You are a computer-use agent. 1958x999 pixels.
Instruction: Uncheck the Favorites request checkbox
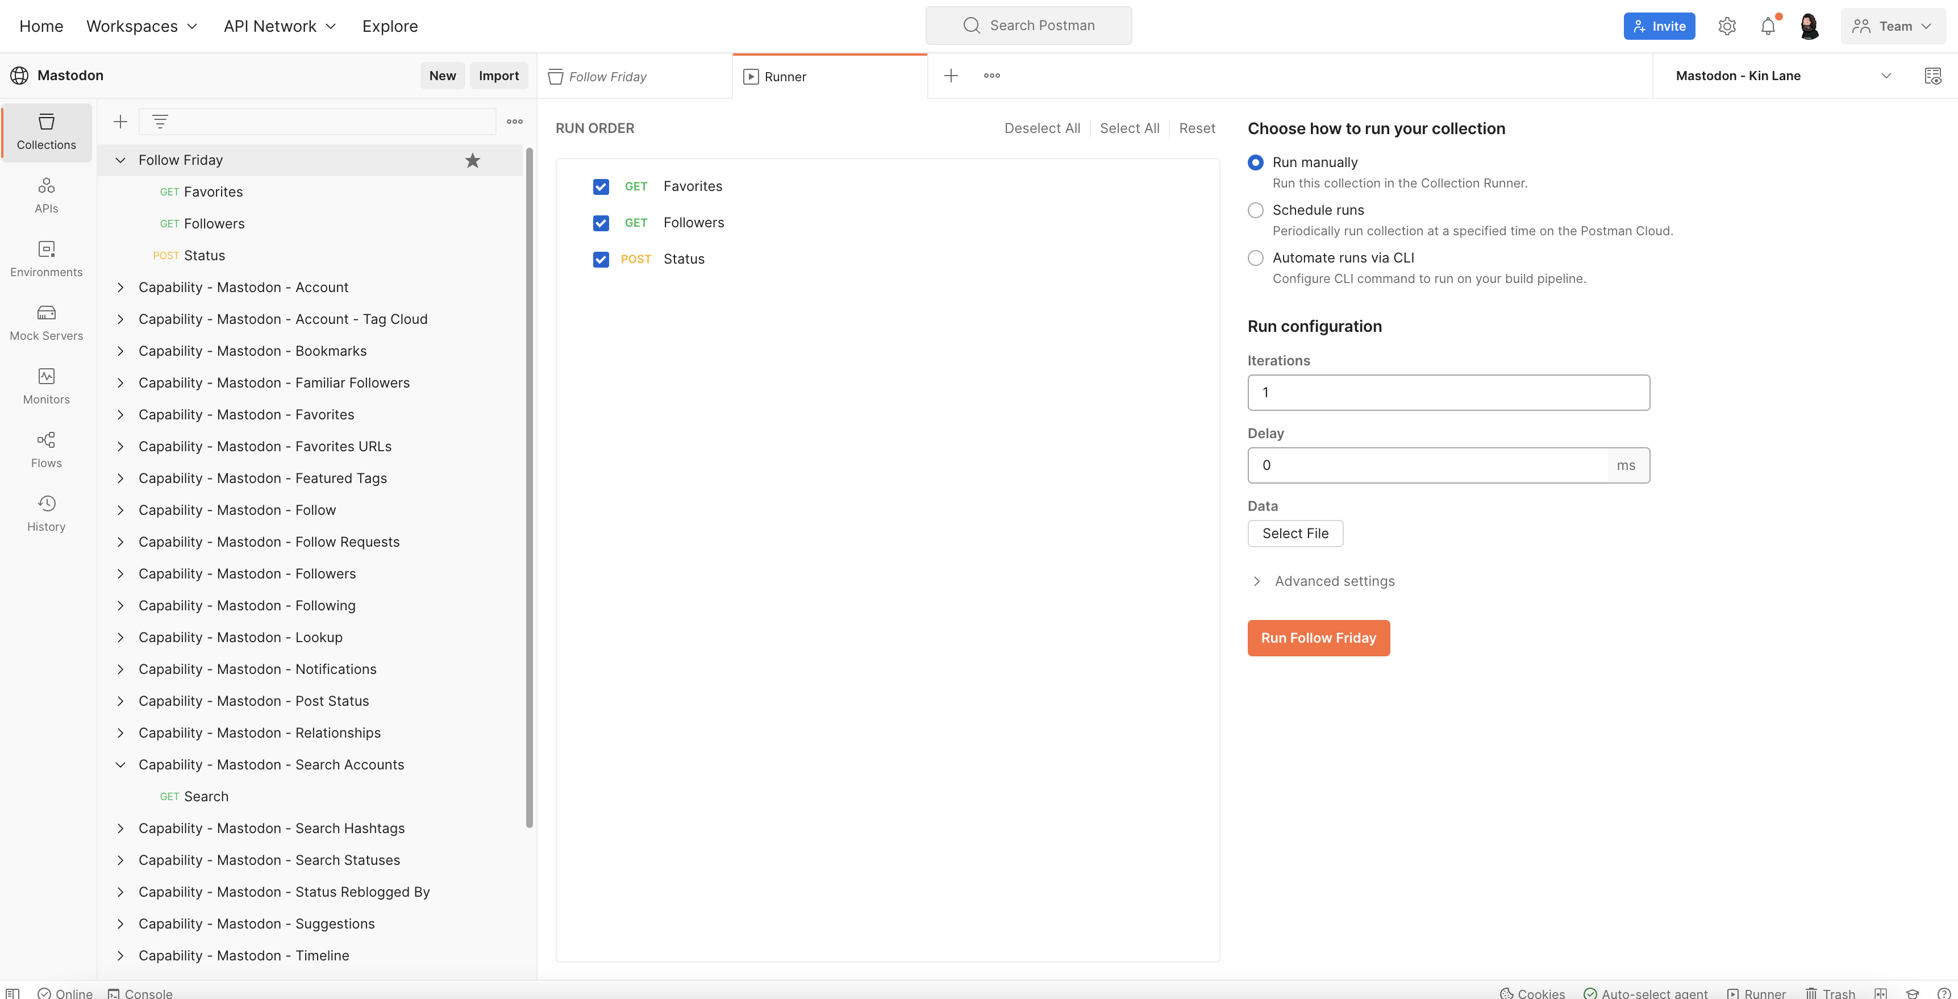point(601,186)
